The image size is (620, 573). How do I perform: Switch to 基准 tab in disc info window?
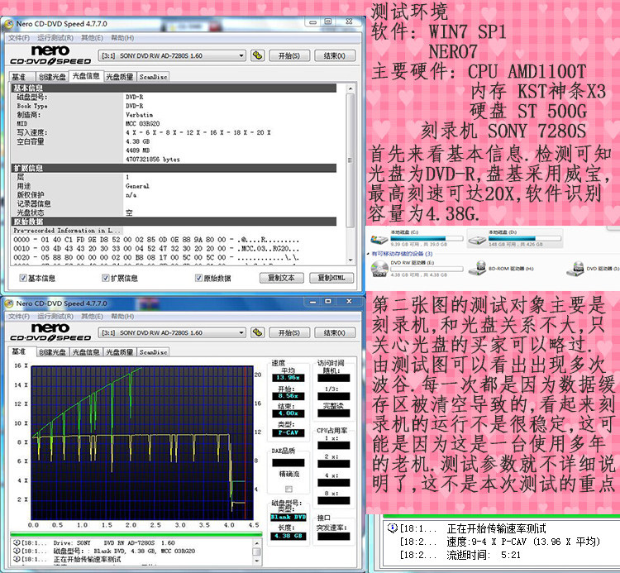pos(21,77)
